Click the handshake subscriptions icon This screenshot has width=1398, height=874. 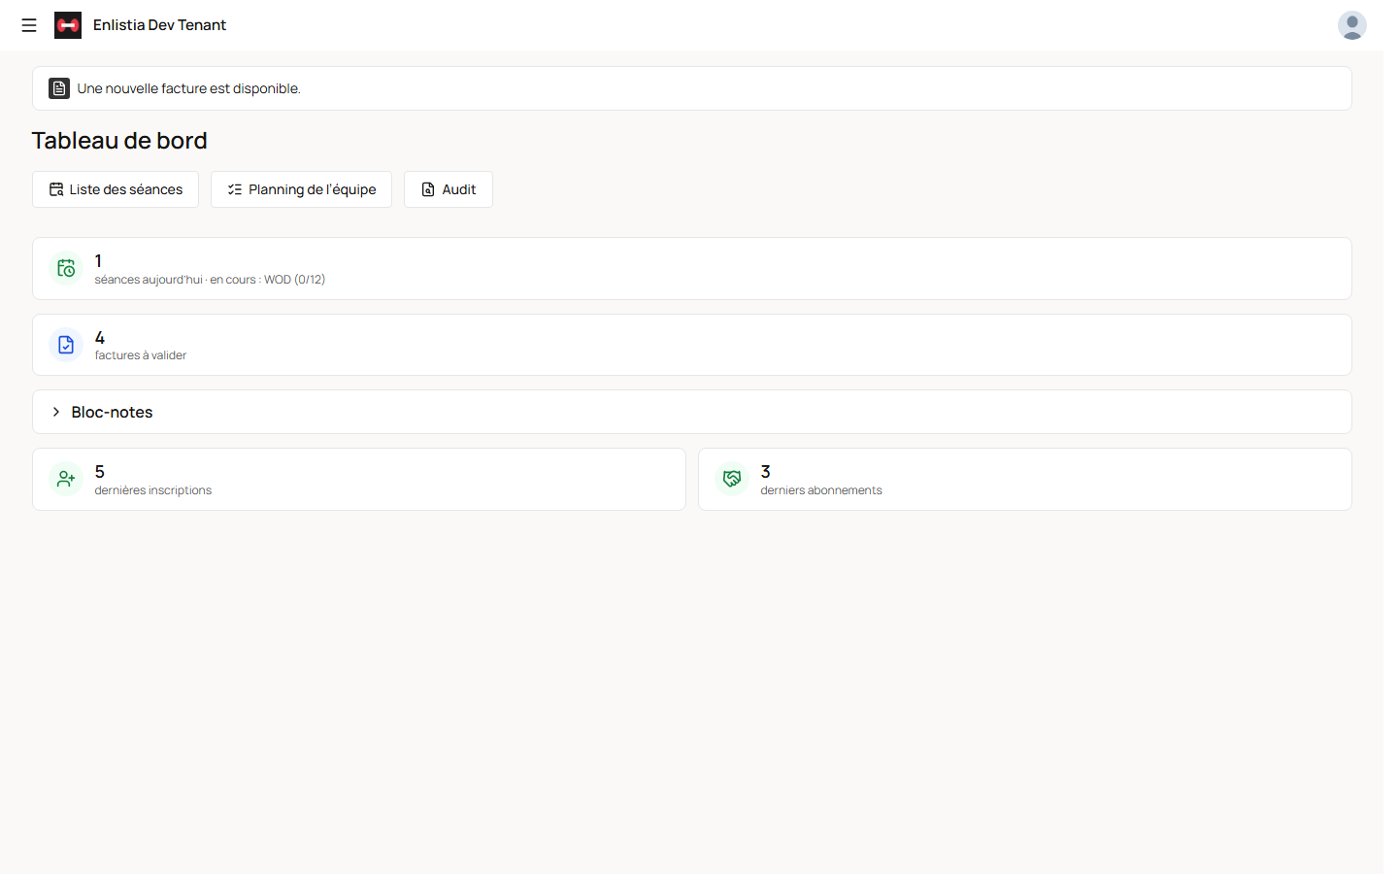click(x=732, y=479)
